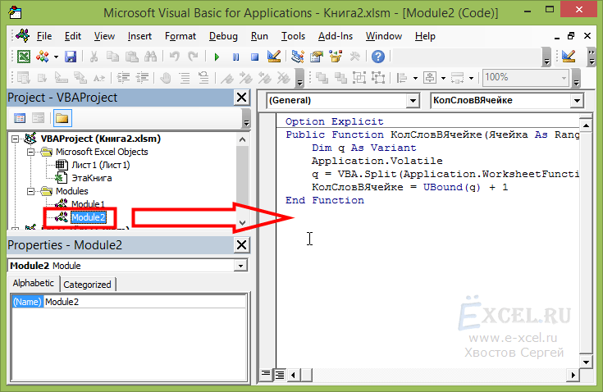Open the Insert menu
Viewport: 603px width, 392px height.
139,36
